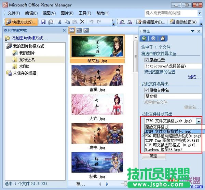Click the Undo arrow icon
The image size is (205, 190).
coord(91,22)
